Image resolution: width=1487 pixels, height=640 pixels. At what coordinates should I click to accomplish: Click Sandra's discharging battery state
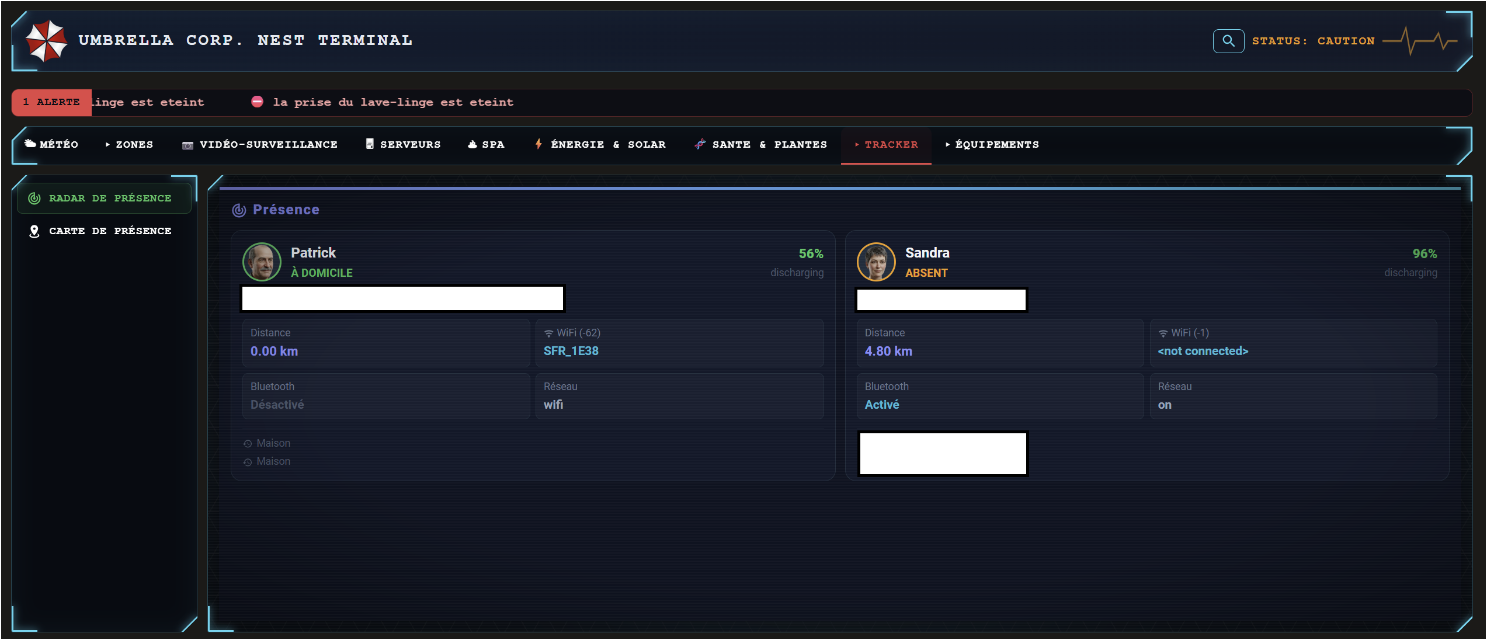(1410, 273)
